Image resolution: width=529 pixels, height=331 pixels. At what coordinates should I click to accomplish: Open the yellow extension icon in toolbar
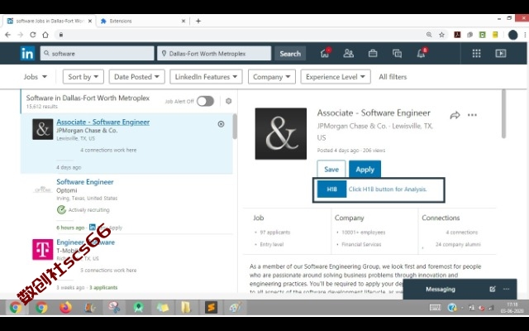pos(495,35)
